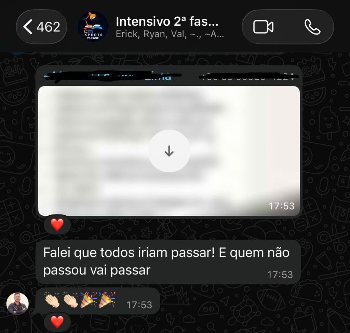The image size is (350, 333).
Task: Tap the 17:53 timestamp on text message
Action: click(x=280, y=275)
